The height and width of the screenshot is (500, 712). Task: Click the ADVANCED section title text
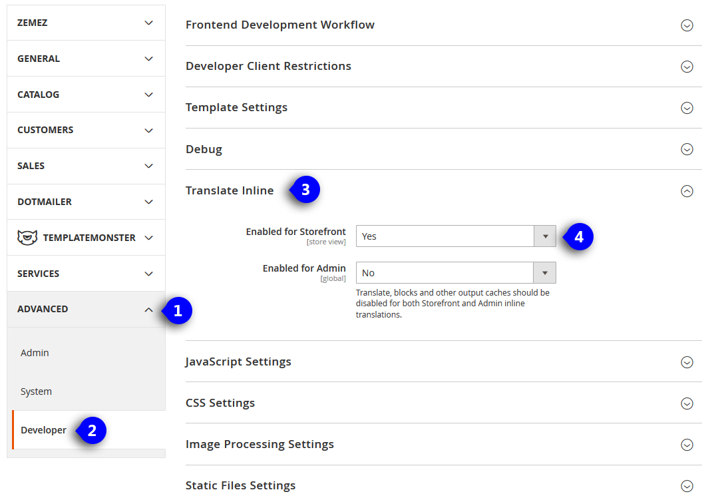(43, 310)
